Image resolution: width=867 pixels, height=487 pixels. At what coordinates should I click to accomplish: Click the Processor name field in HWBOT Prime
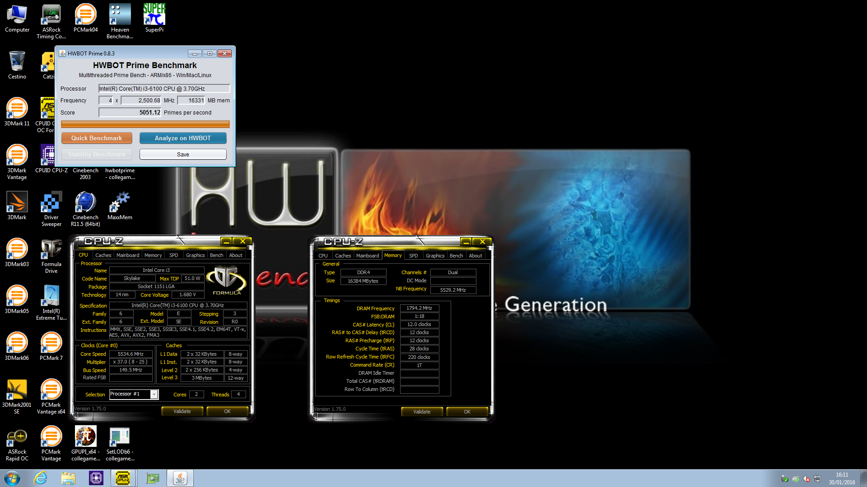pos(164,89)
